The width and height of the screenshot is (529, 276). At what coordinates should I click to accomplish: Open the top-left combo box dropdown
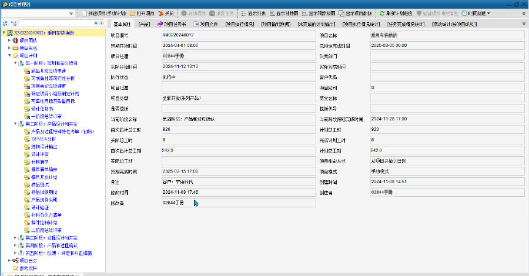[71, 13]
